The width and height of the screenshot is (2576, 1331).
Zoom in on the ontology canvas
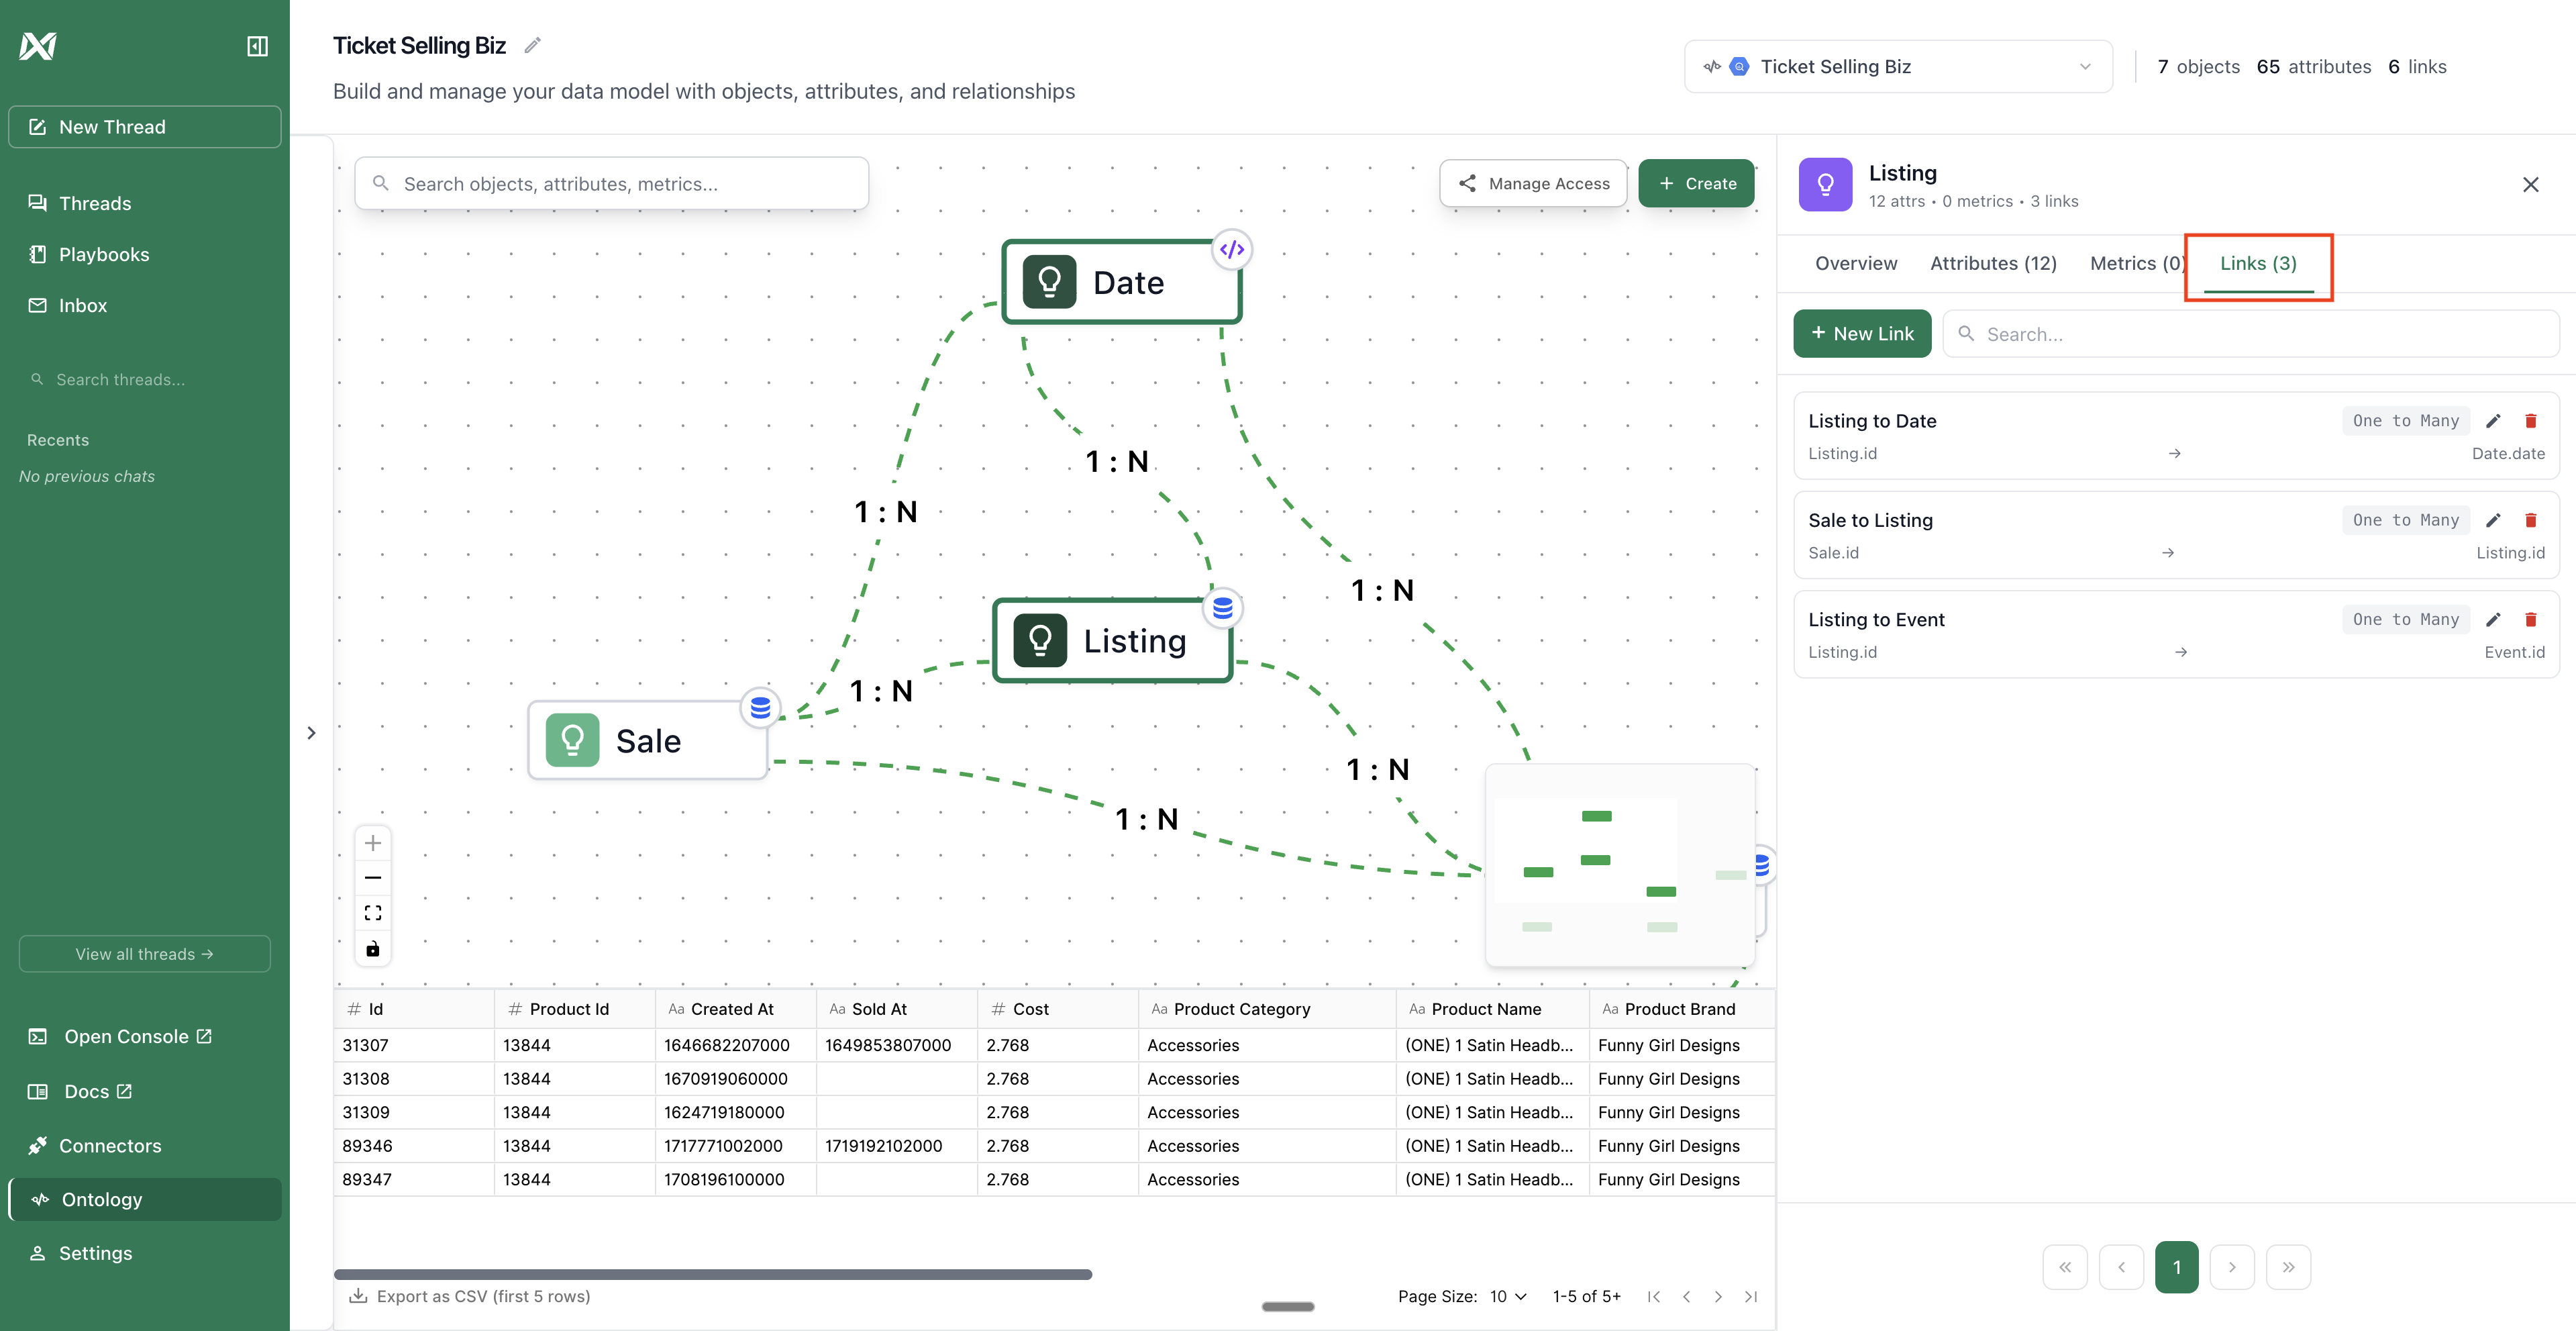[x=373, y=843]
